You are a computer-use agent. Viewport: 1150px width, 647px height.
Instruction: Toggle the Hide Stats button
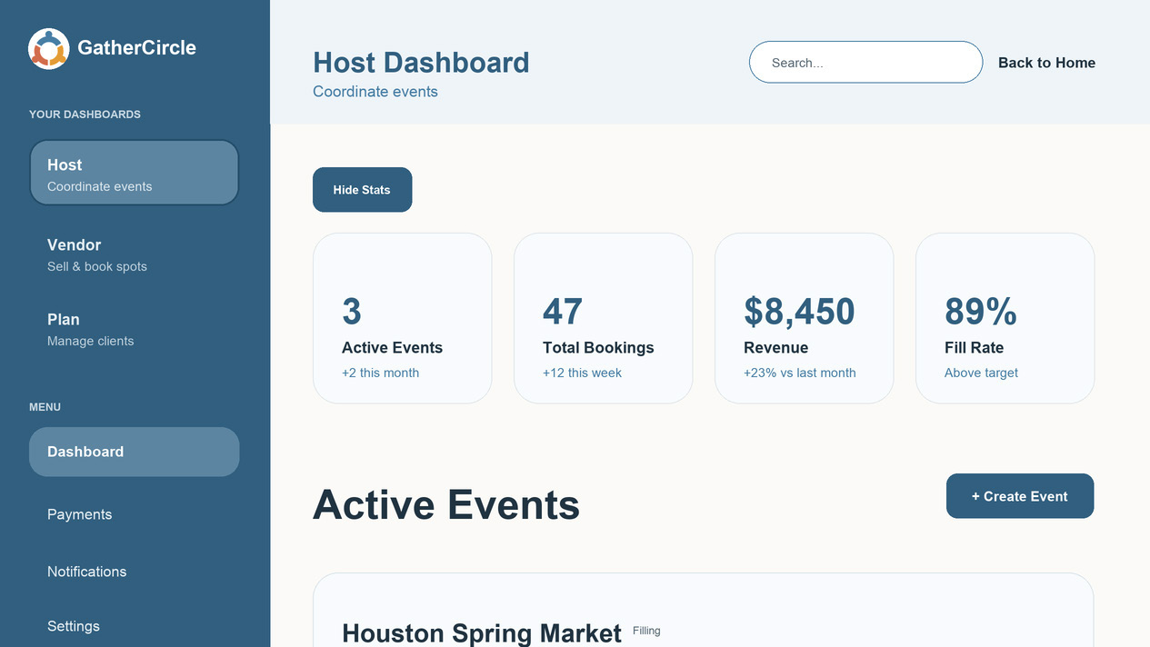click(x=362, y=190)
